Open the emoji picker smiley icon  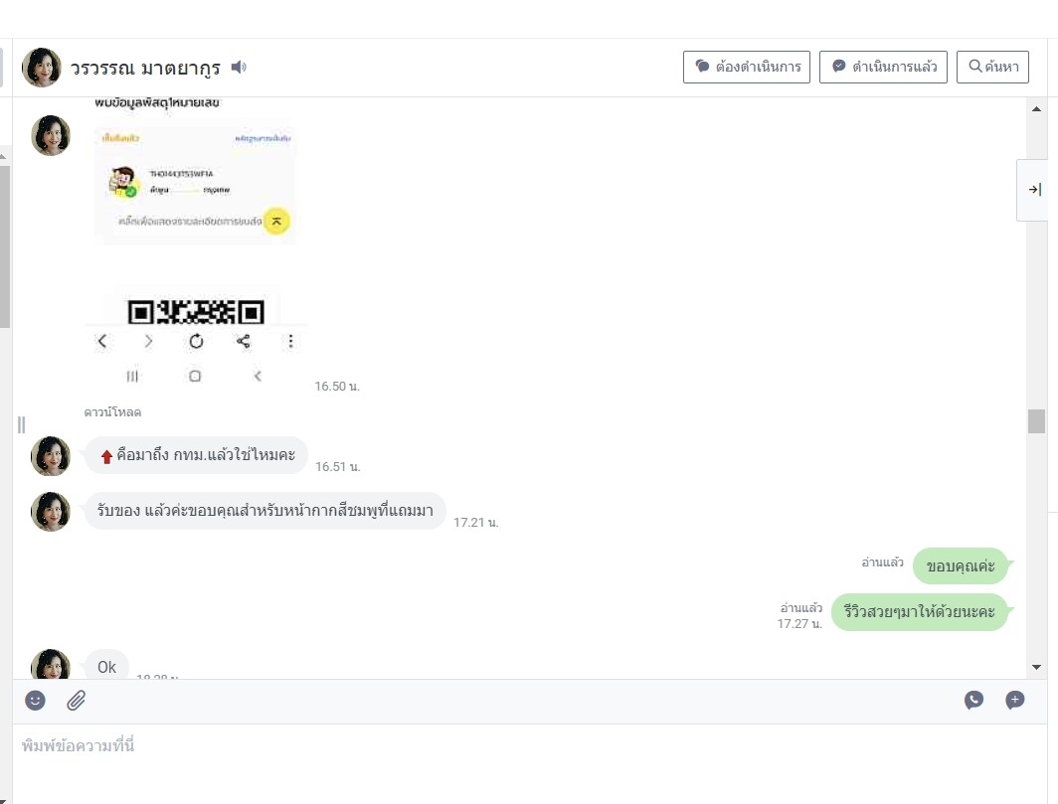(x=35, y=701)
